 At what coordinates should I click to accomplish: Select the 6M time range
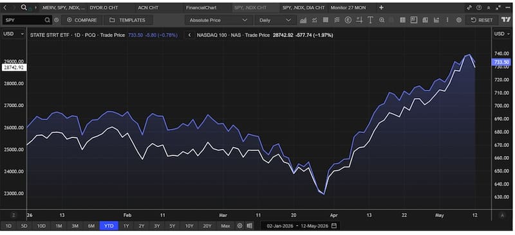(x=91, y=226)
